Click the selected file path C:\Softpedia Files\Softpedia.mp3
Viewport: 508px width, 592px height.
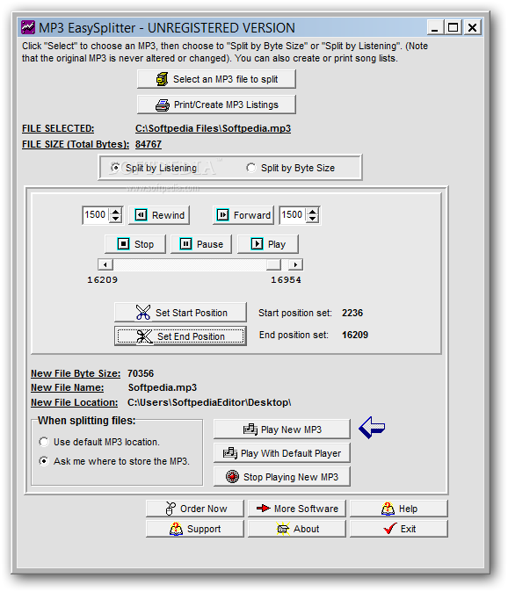[213, 128]
